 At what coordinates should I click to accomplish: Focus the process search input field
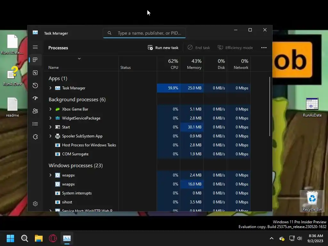click(x=144, y=33)
